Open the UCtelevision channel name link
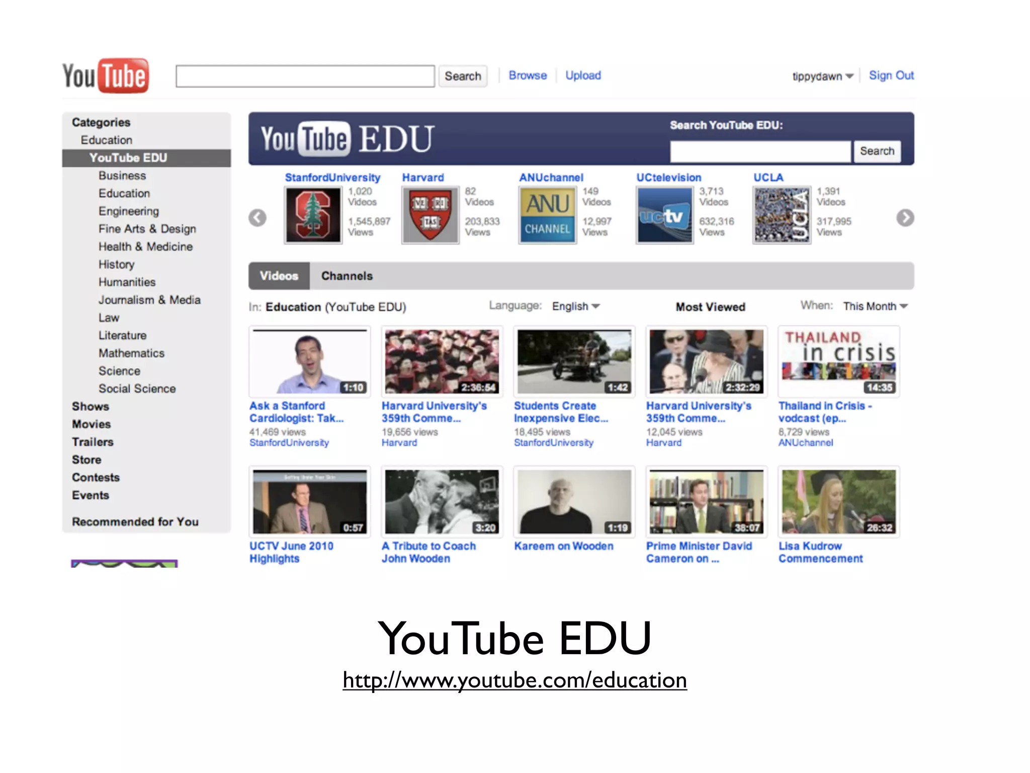Screen dimensions: 1030x773 pos(669,178)
